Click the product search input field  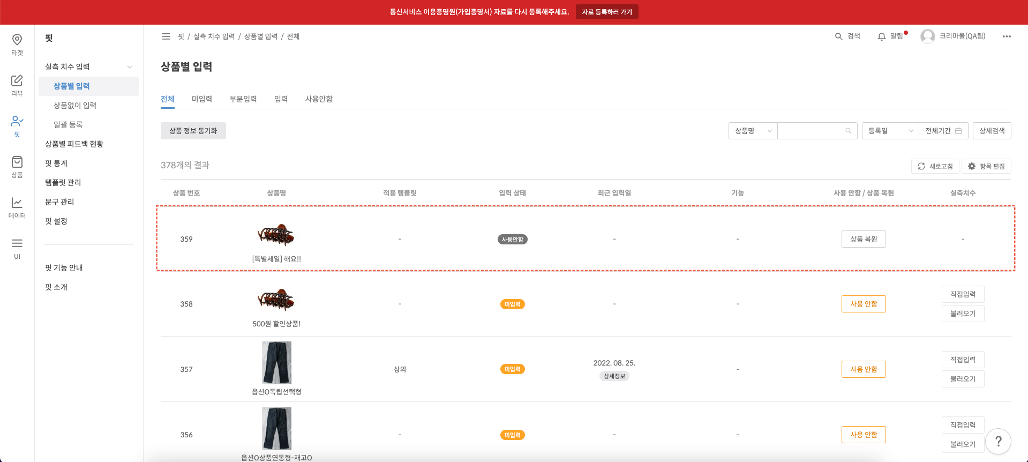[x=812, y=131]
